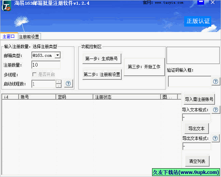This screenshot has width=221, height=177.
Task: Click the www.taoyie.com website text
Action: [169, 3]
